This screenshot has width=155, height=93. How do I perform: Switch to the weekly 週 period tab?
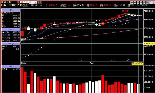pyautogui.click(x=22, y=2)
